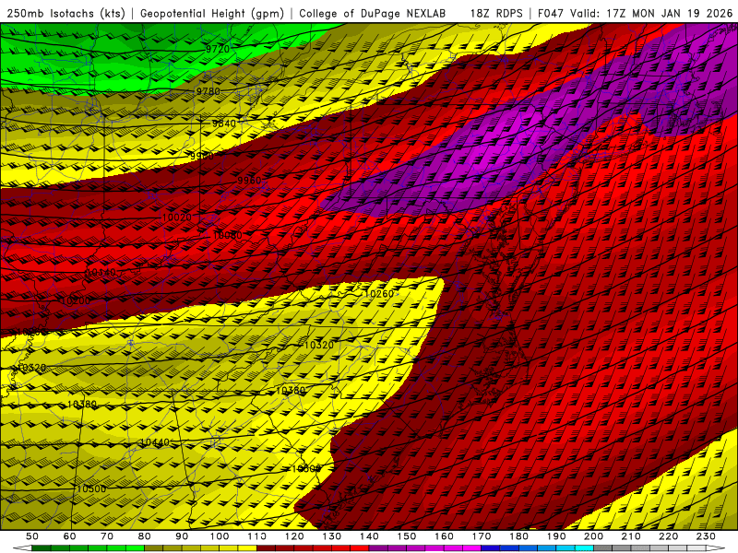The width and height of the screenshot is (738, 553).
Task: Click the 9960 height contour label
Action: (249, 181)
